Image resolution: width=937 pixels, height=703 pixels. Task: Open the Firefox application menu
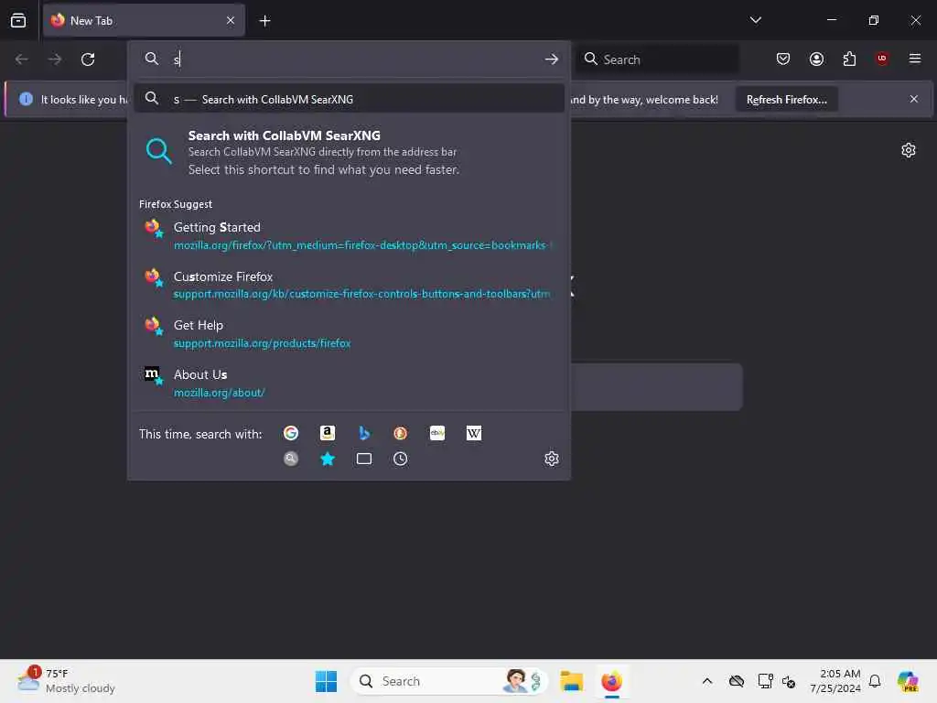click(915, 59)
